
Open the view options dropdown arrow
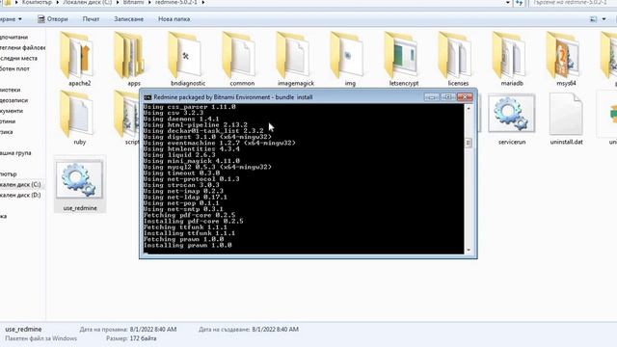604,19
